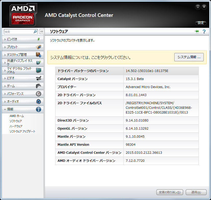Open help with the question mark icon

click(x=204, y=32)
